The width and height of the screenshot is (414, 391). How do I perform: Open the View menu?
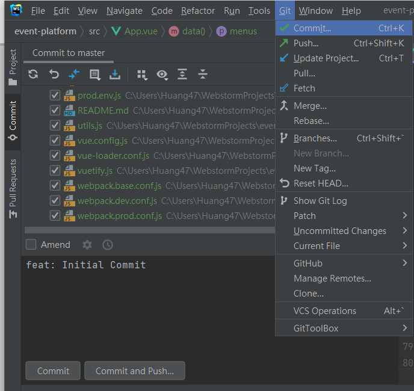tap(88, 11)
